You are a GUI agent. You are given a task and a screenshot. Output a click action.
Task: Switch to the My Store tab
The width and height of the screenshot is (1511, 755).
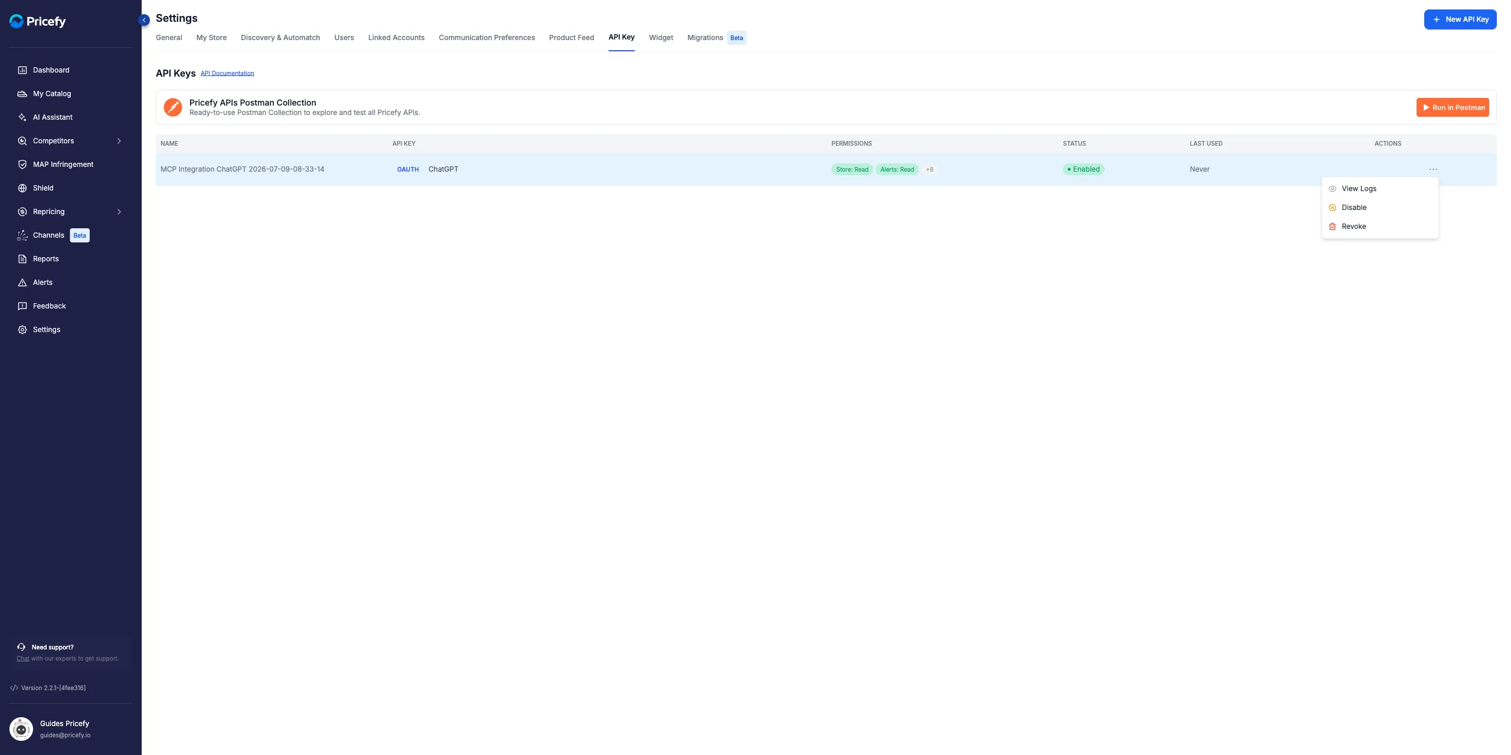(x=211, y=38)
